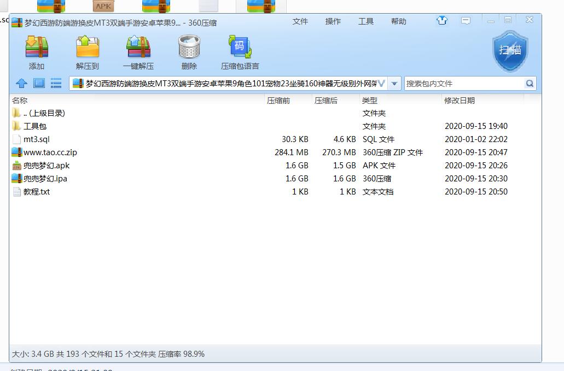Click the 搜索包内文件 search field
Screen dimensions: 564x371
(464, 84)
